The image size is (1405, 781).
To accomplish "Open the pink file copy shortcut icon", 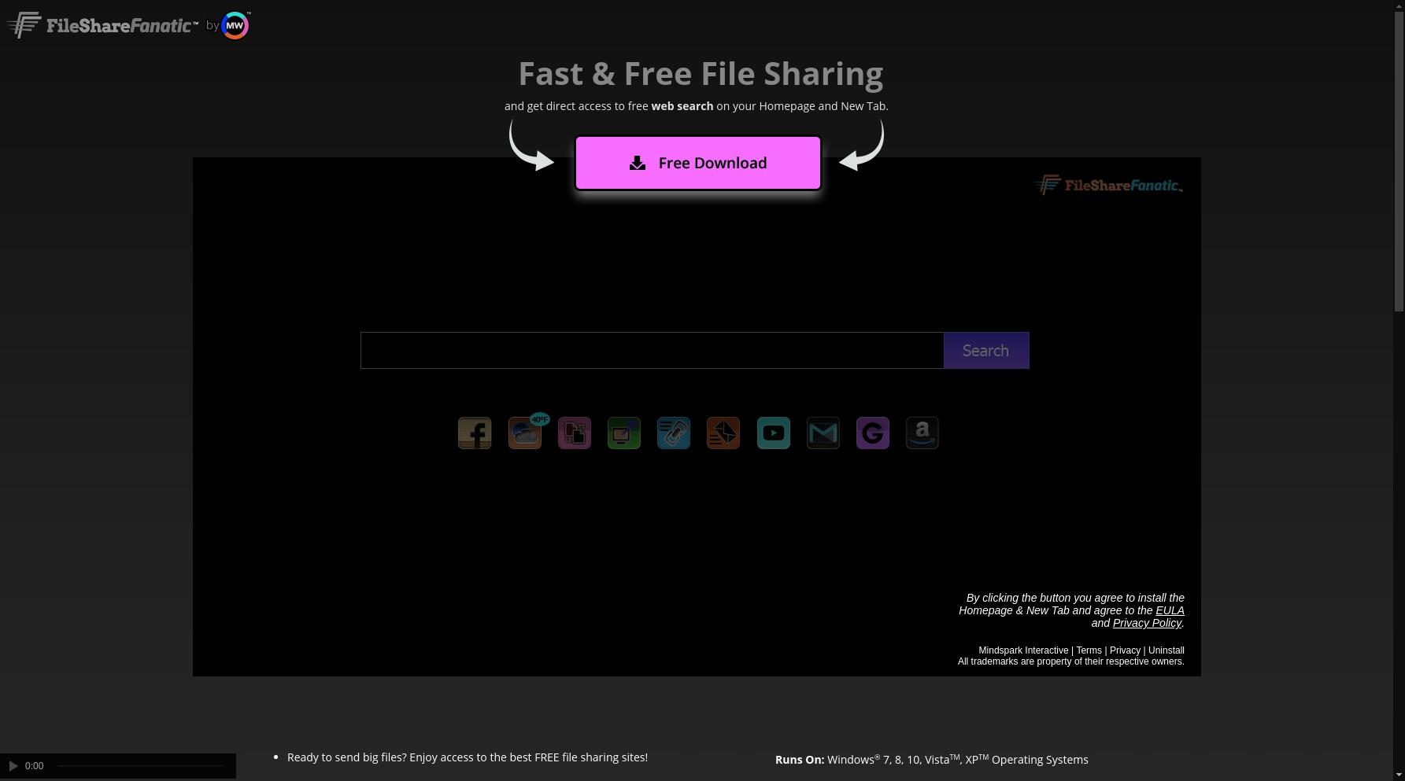I will (575, 433).
